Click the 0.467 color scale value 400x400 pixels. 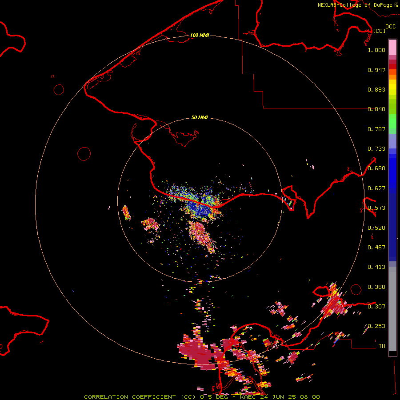376,248
